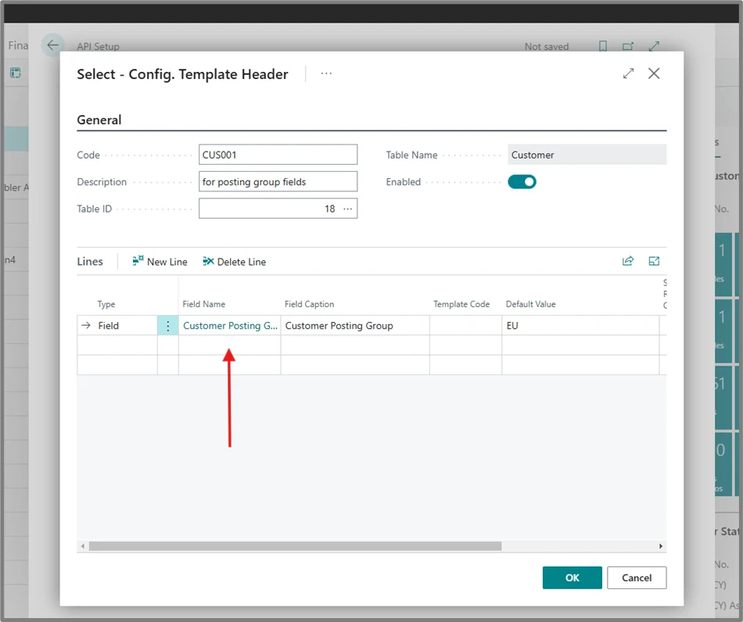The height and width of the screenshot is (622, 743).
Task: Open Table ID lookup ellipsis
Action: [x=348, y=209]
